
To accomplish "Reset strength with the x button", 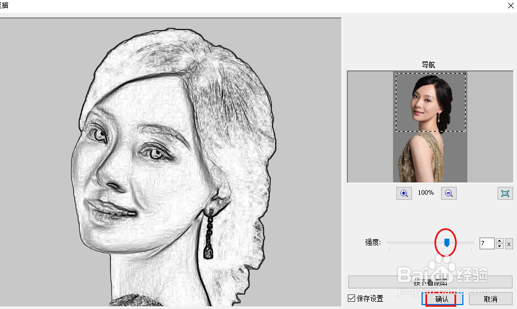I will [x=509, y=244].
